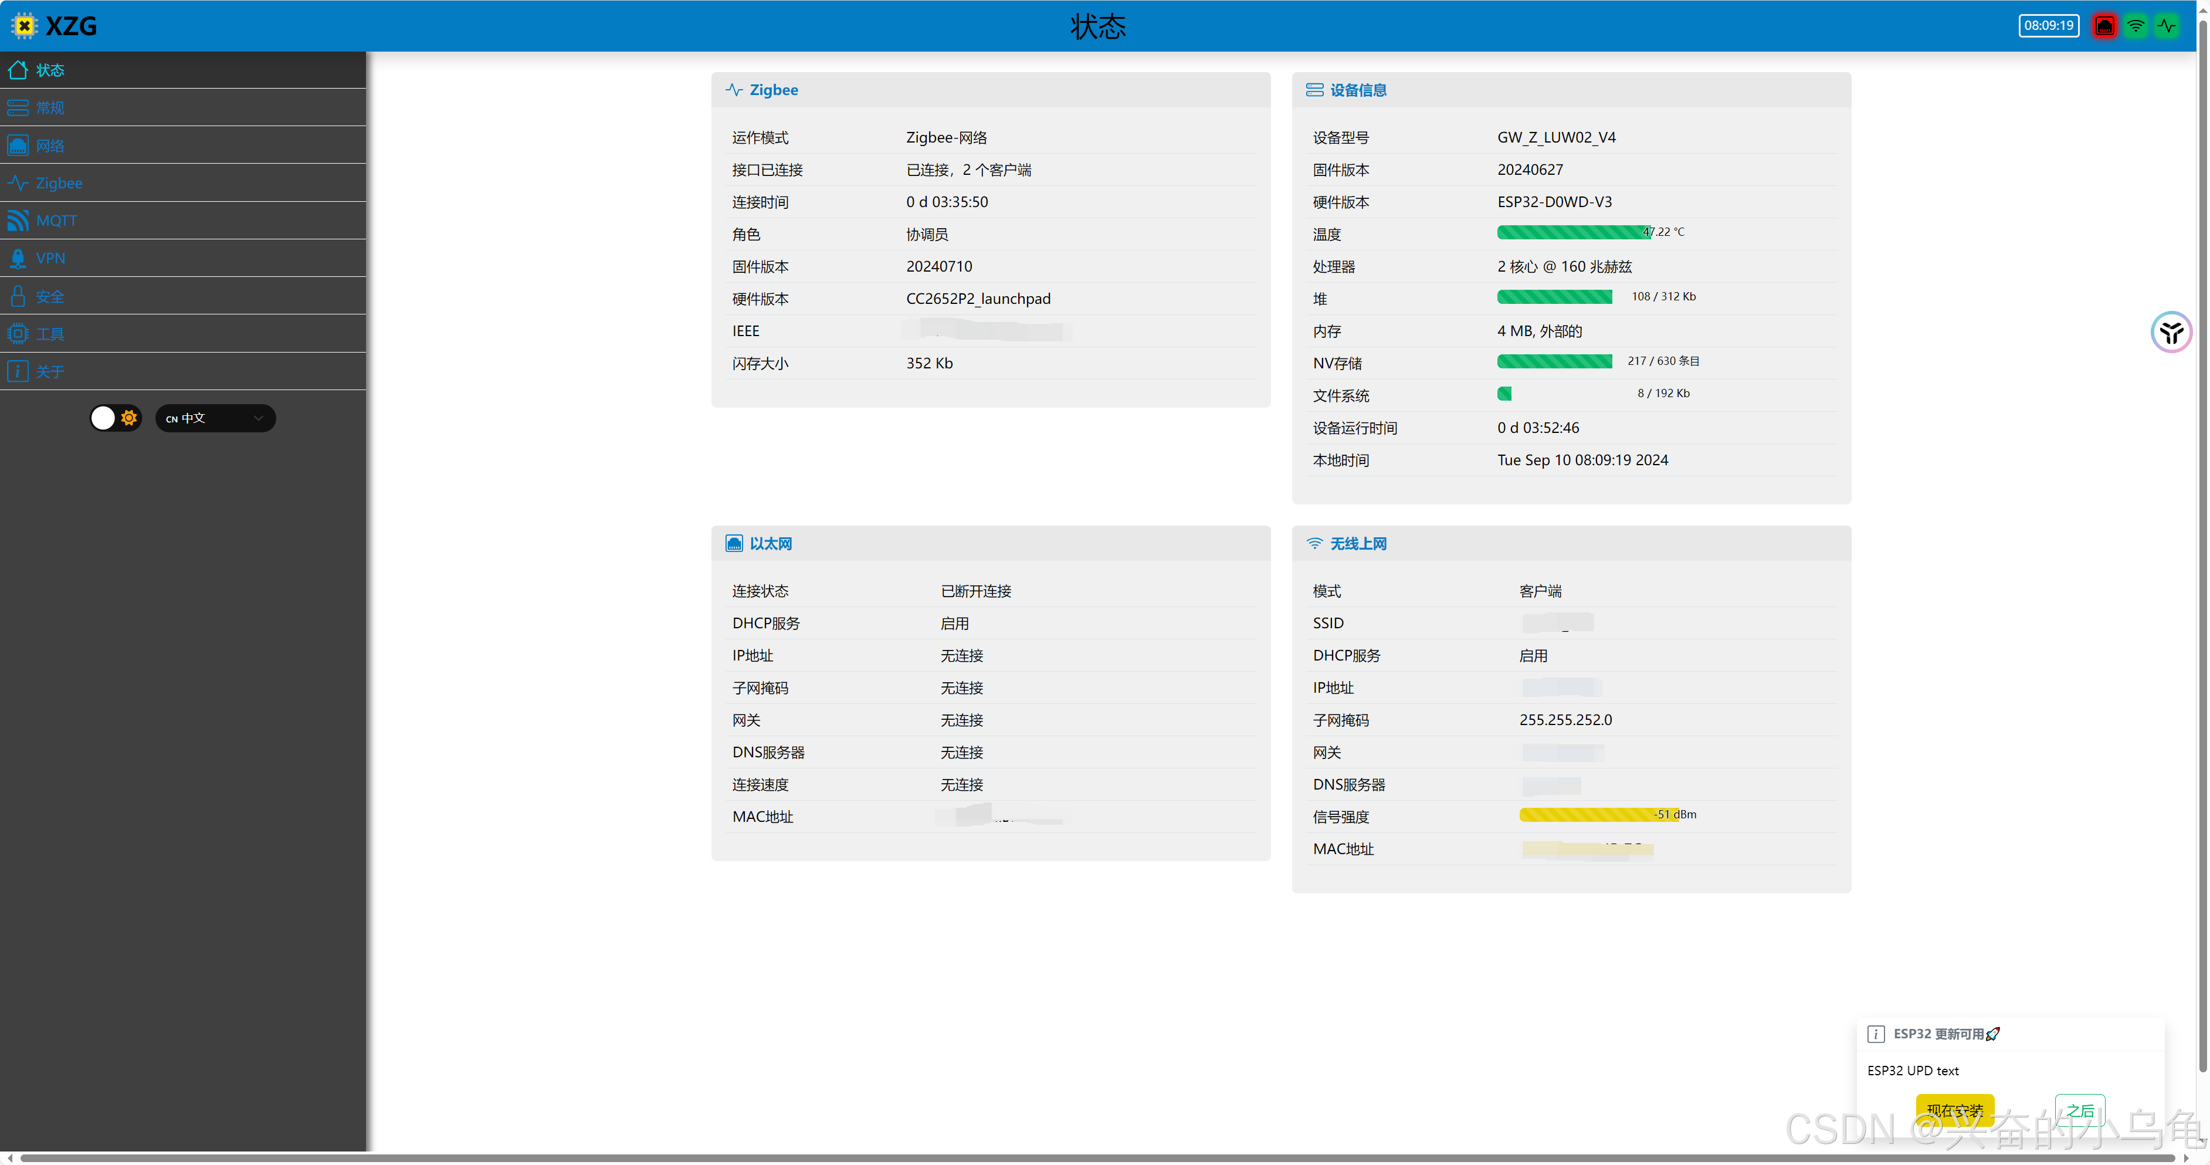Open the 常规 general settings menu
Image resolution: width=2210 pixels, height=1165 pixels.
point(50,107)
